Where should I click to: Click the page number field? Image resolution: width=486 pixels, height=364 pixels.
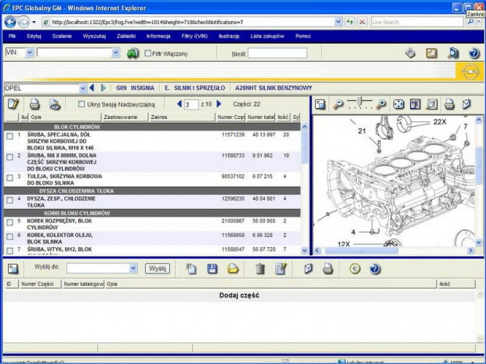191,105
